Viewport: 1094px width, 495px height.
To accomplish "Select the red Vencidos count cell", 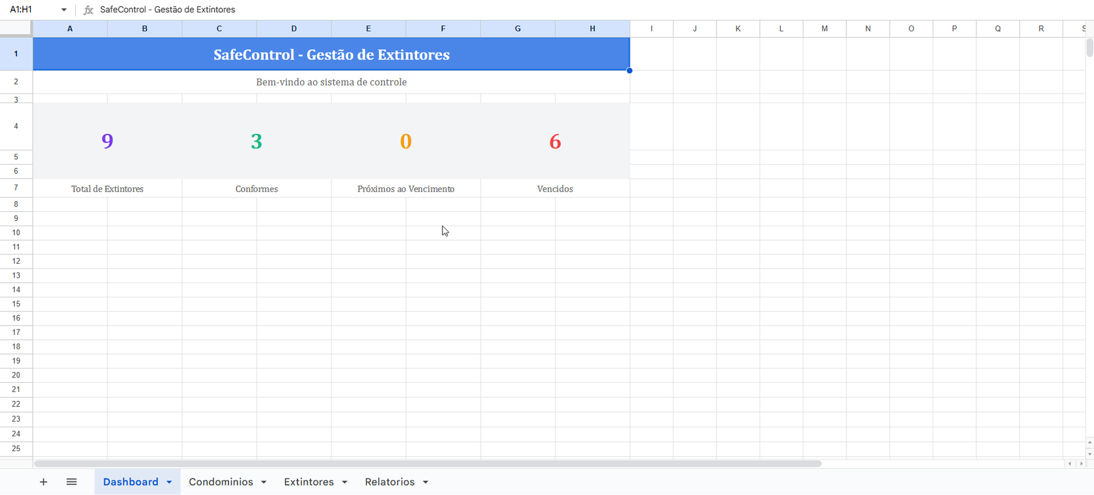I will coord(555,141).
